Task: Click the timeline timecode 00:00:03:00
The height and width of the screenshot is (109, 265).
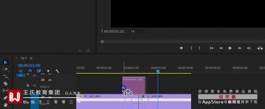Action: click(29, 65)
